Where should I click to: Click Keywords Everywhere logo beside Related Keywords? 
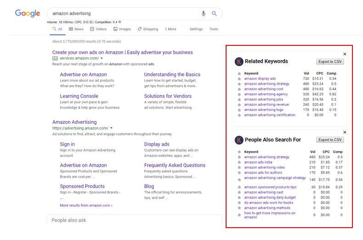pyautogui.click(x=239, y=62)
